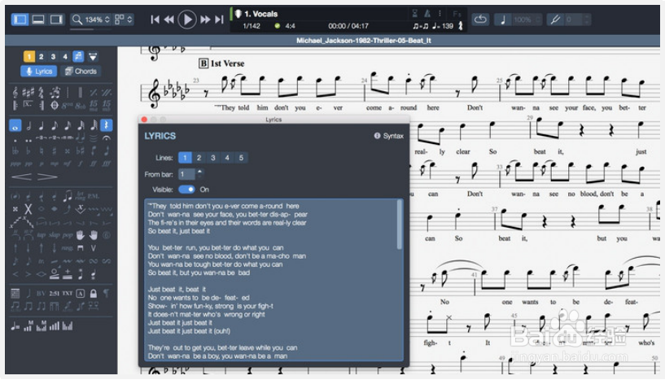Close the Lyrics window red button

coord(144,120)
